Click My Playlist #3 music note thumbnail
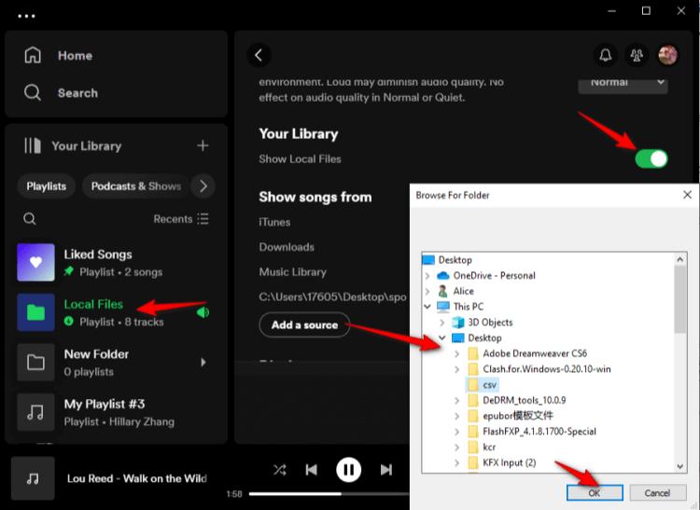This screenshot has width=700, height=510. coord(35,412)
